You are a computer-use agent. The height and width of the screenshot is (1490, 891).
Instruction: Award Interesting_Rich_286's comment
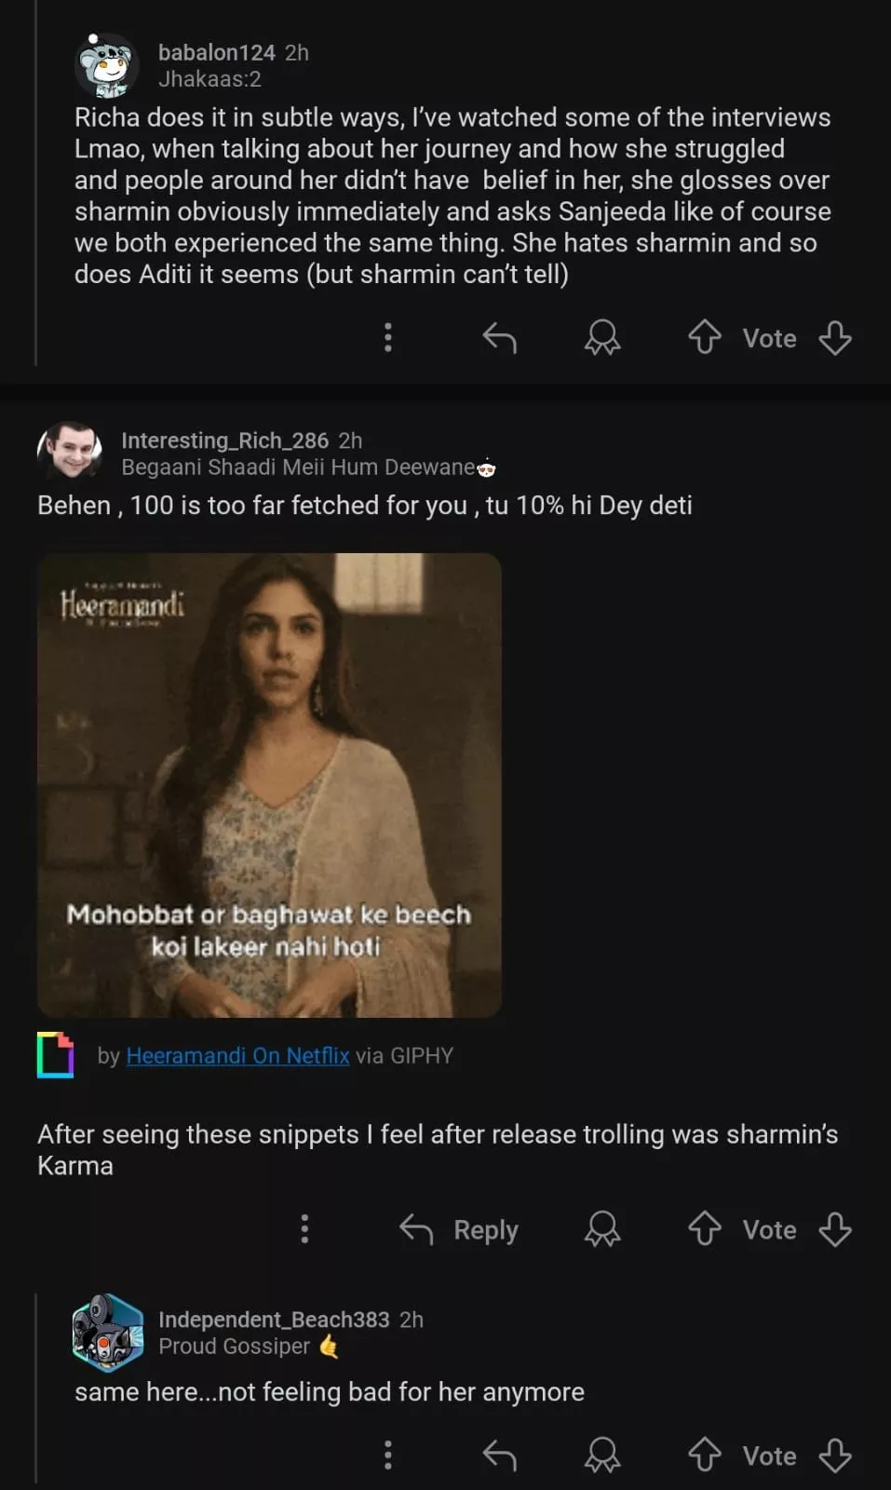[x=602, y=1229]
